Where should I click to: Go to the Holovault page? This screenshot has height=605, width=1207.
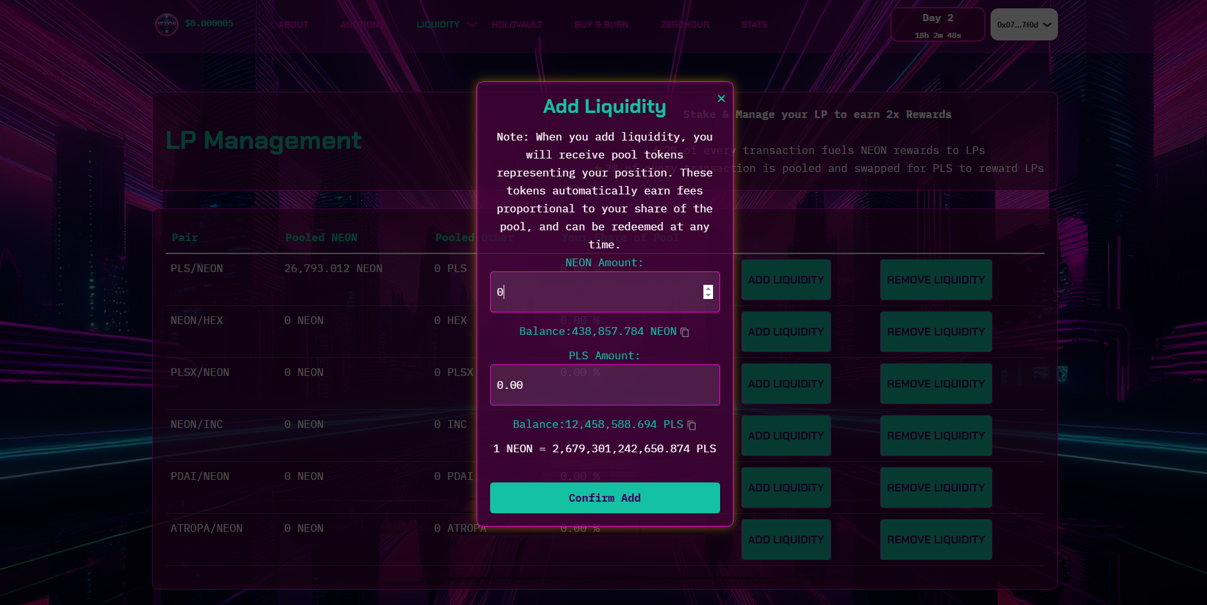click(516, 24)
